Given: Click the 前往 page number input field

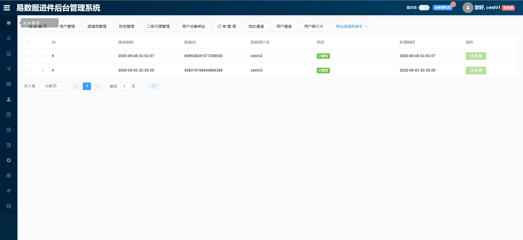Looking at the screenshot, I should point(124,86).
